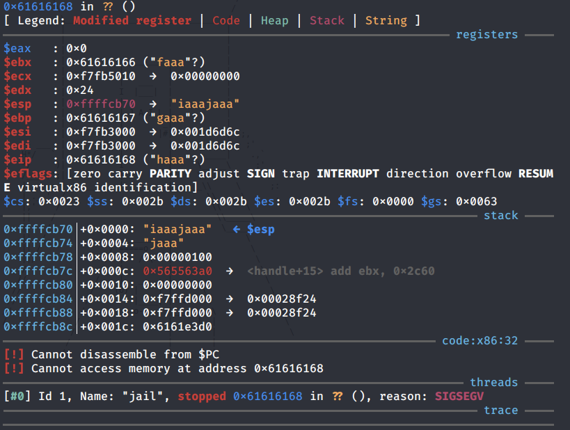Click the "String" legend label
The image size is (570, 430).
(x=386, y=20)
